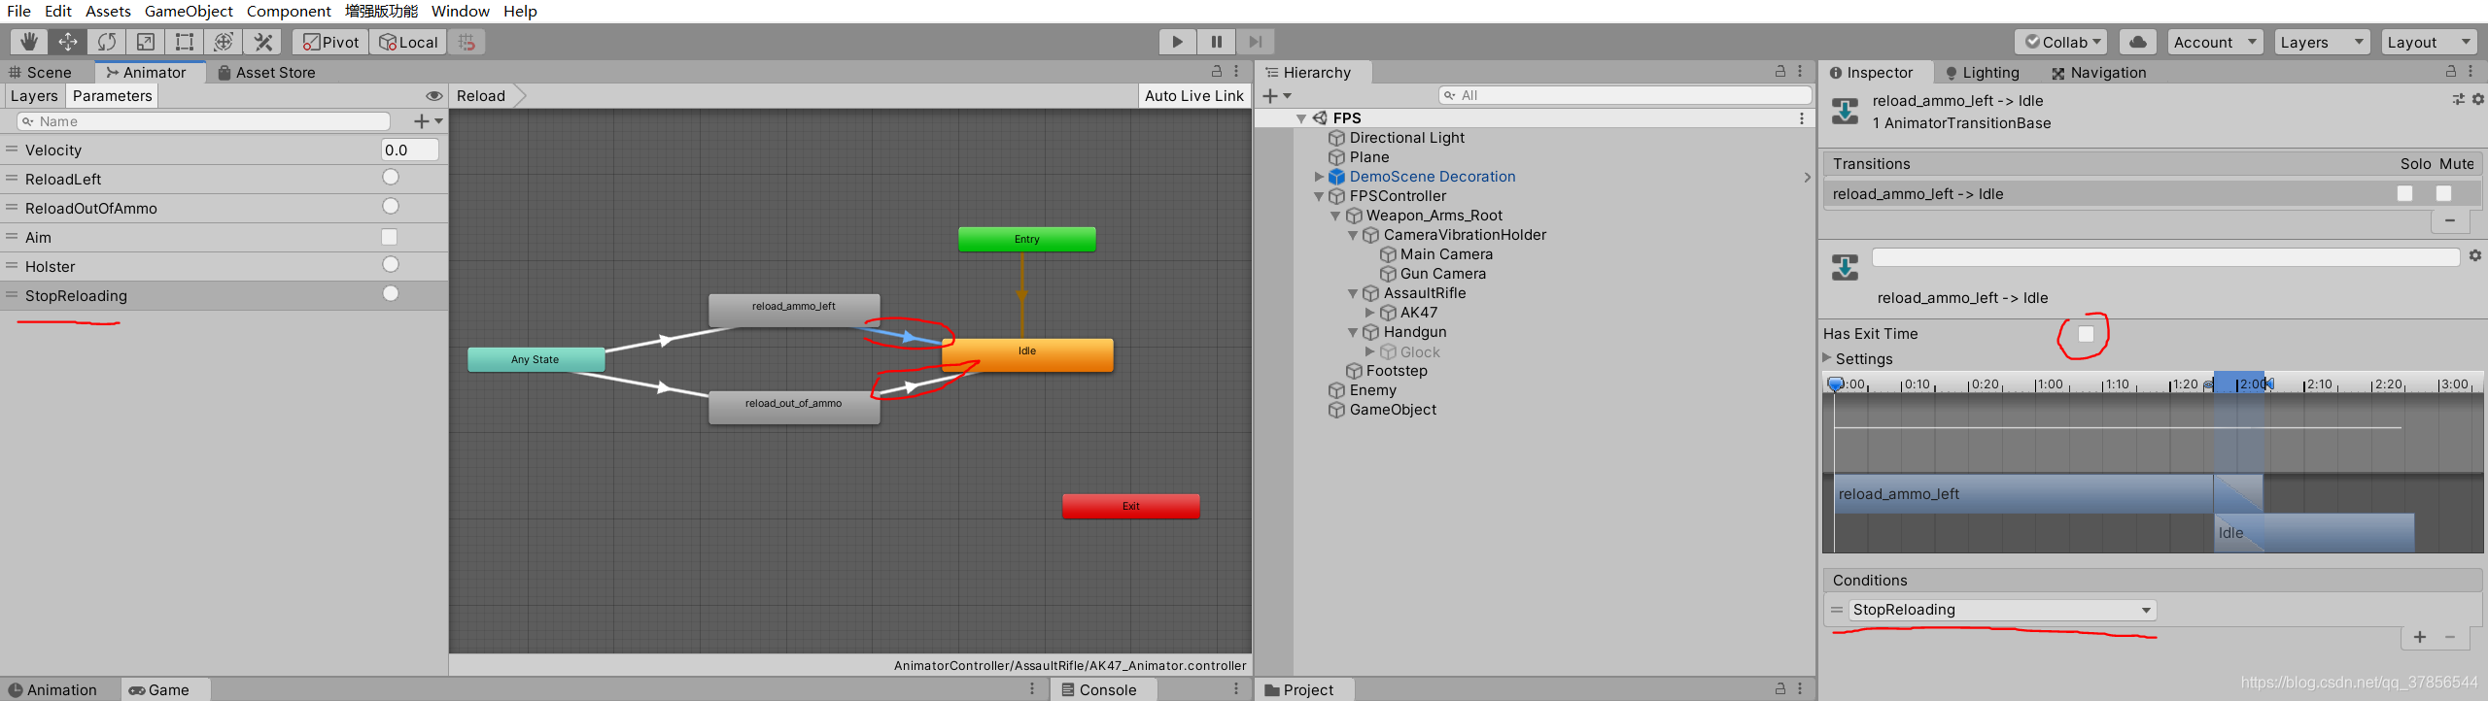Check Mute for reload_ammo_left transition

pyautogui.click(x=2444, y=193)
